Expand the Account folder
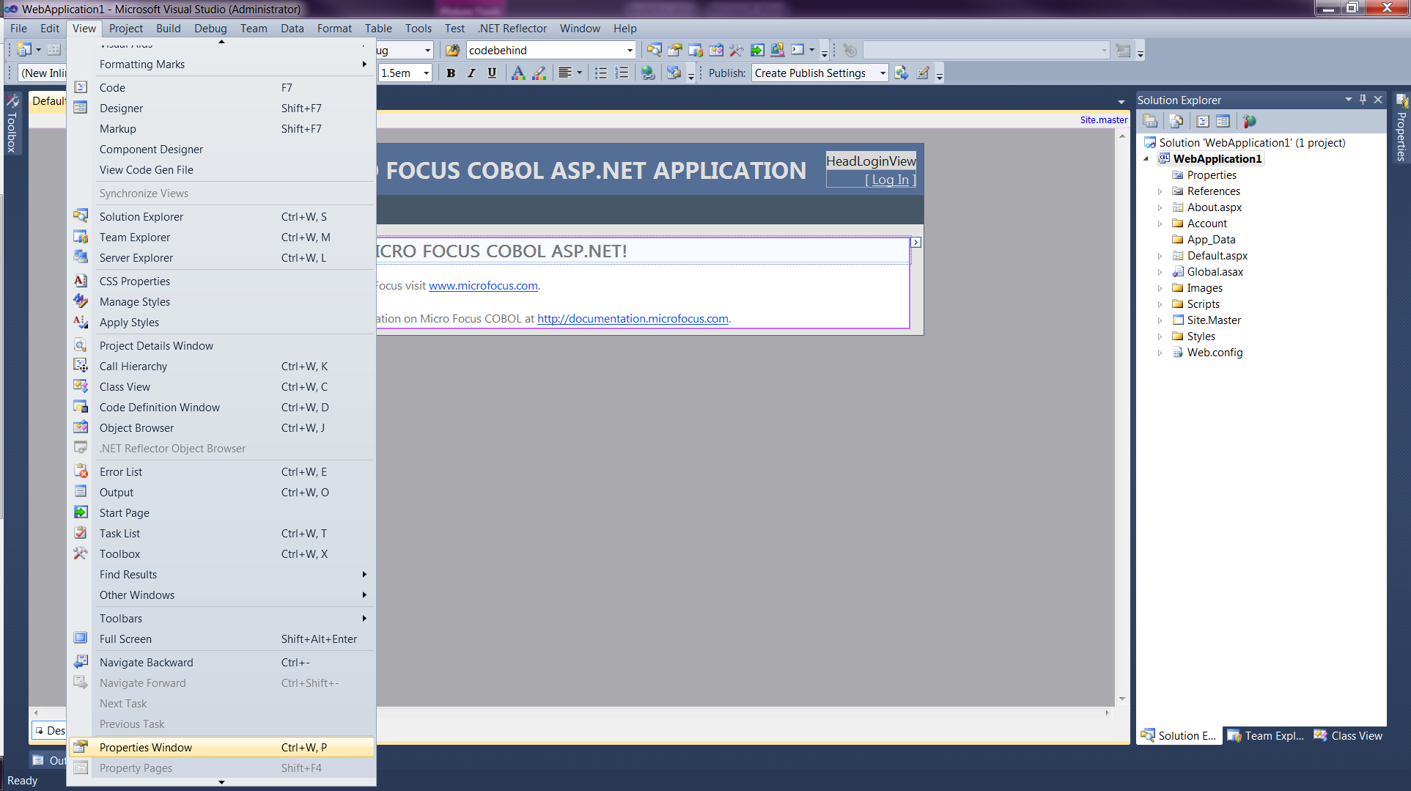 (1160, 224)
